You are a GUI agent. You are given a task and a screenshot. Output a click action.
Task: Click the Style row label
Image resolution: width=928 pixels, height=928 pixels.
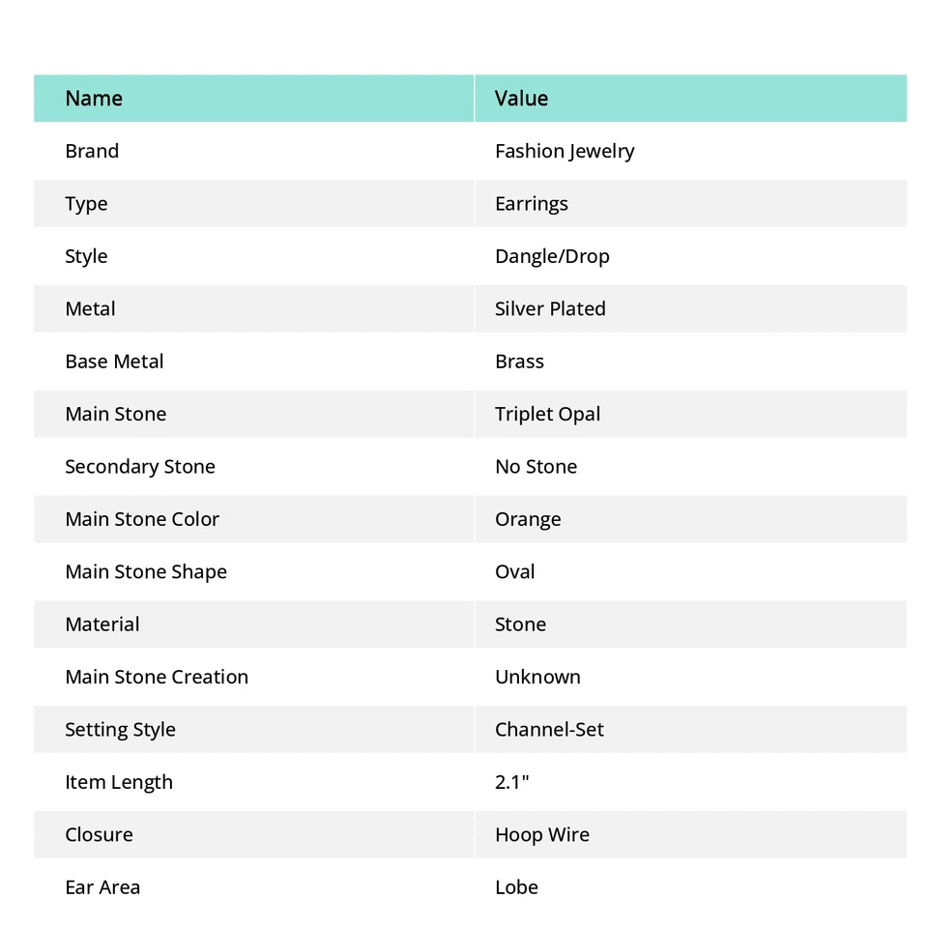[x=86, y=256]
